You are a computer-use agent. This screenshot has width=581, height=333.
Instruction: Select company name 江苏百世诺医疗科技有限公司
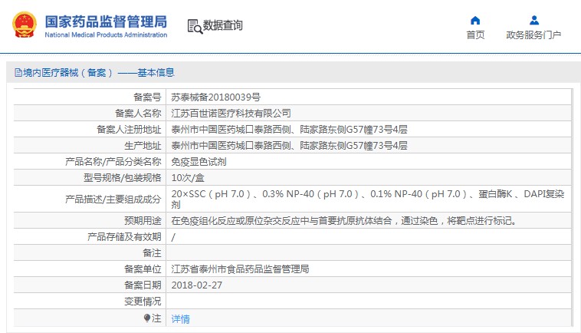pos(231,113)
